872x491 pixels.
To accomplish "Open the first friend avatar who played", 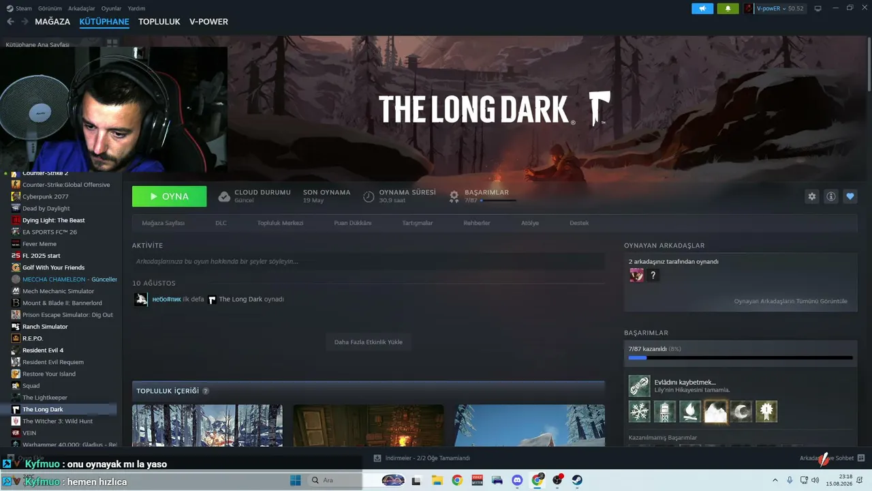I will tap(636, 275).
